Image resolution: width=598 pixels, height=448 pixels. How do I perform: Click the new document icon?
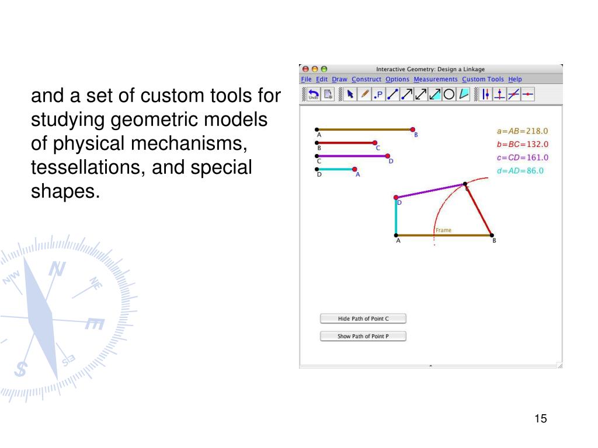click(328, 94)
